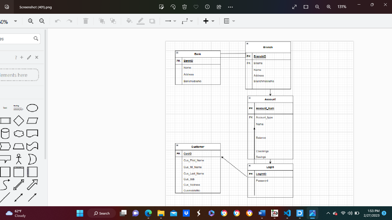Toggle the Shadow effect icon

pyautogui.click(x=152, y=21)
